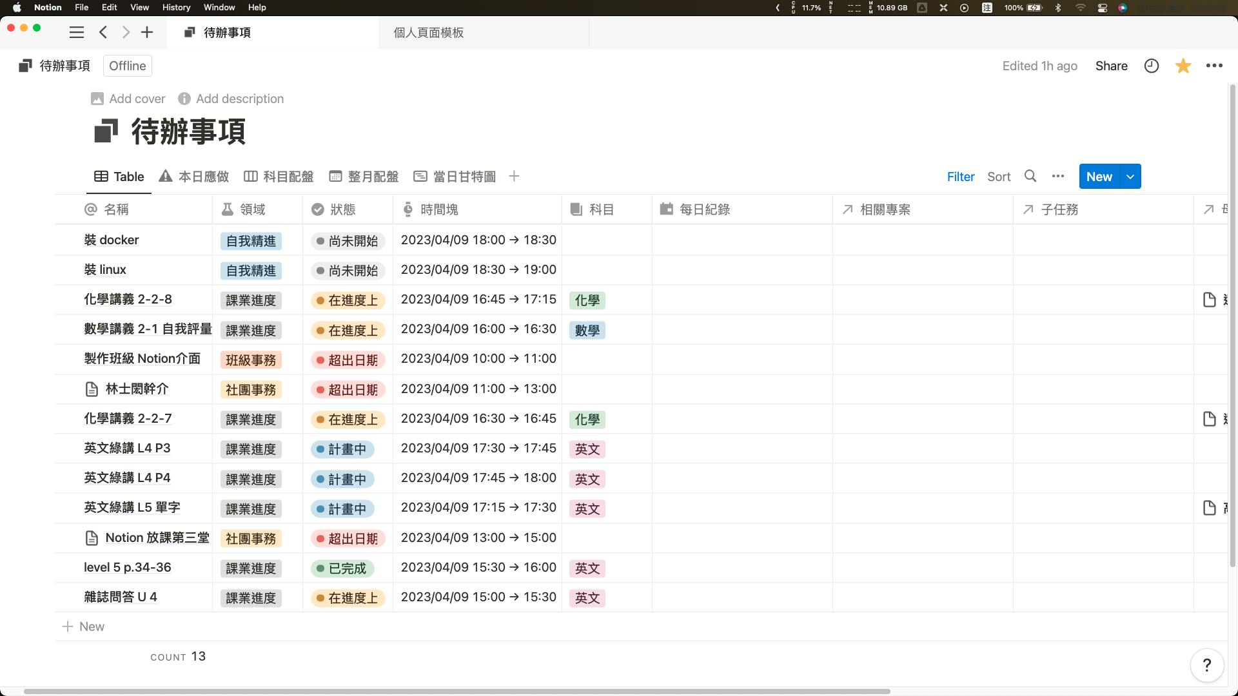Switch to the 當日甘特圖 view tab

tap(455, 177)
